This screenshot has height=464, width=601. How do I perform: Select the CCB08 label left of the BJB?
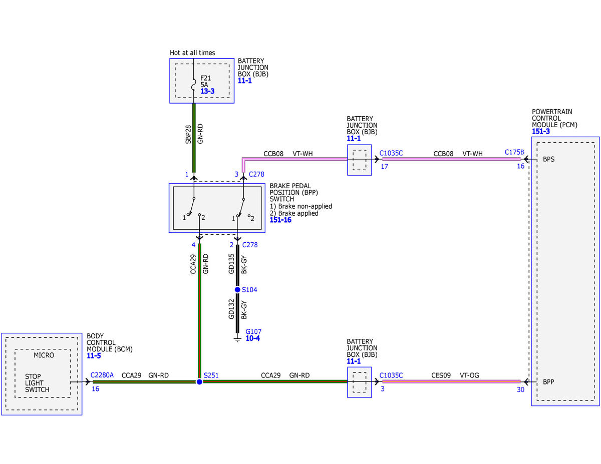[273, 154]
